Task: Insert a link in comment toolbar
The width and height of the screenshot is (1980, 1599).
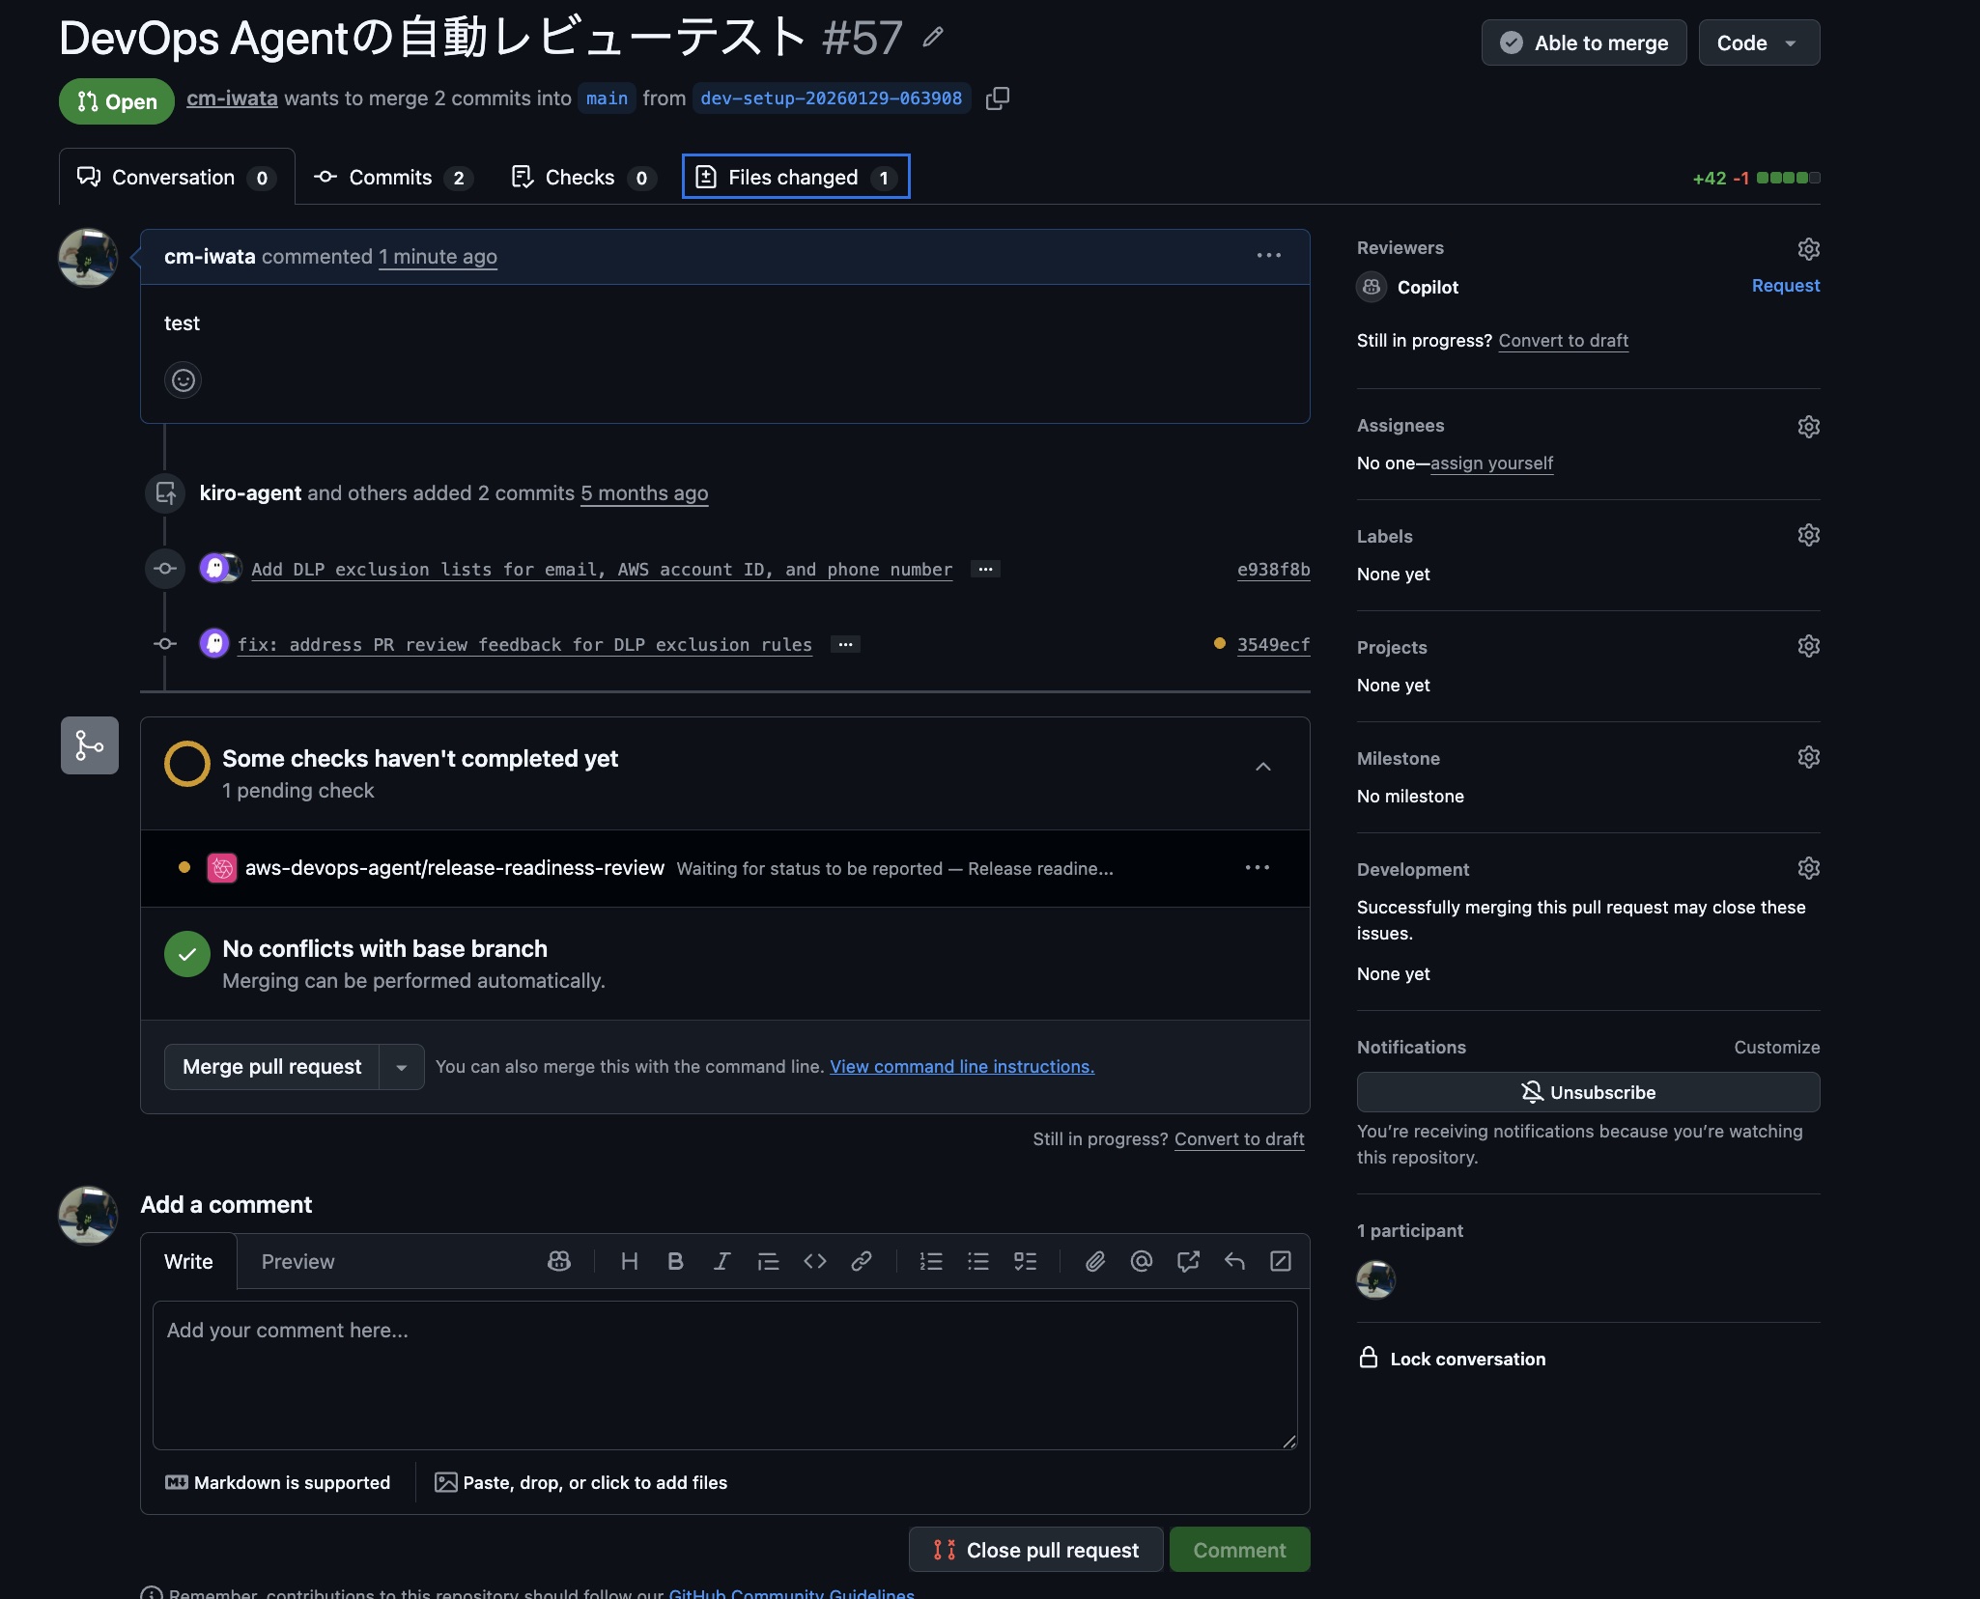Action: point(861,1261)
